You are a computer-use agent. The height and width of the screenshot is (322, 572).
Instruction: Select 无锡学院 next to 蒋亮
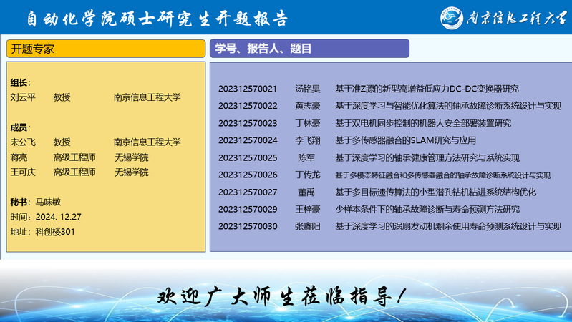[x=132, y=157]
